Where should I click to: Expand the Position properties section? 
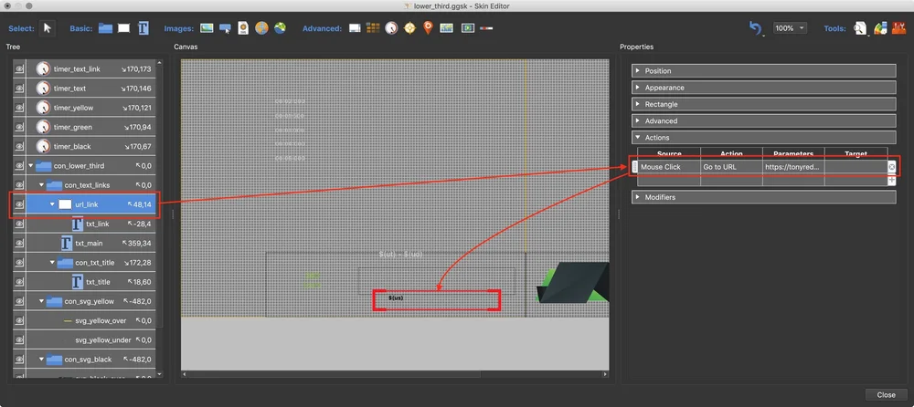point(763,70)
